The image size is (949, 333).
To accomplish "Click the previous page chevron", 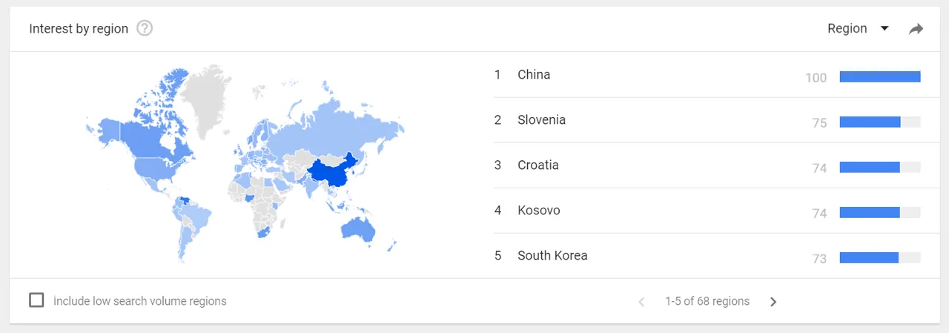I will pos(642,302).
